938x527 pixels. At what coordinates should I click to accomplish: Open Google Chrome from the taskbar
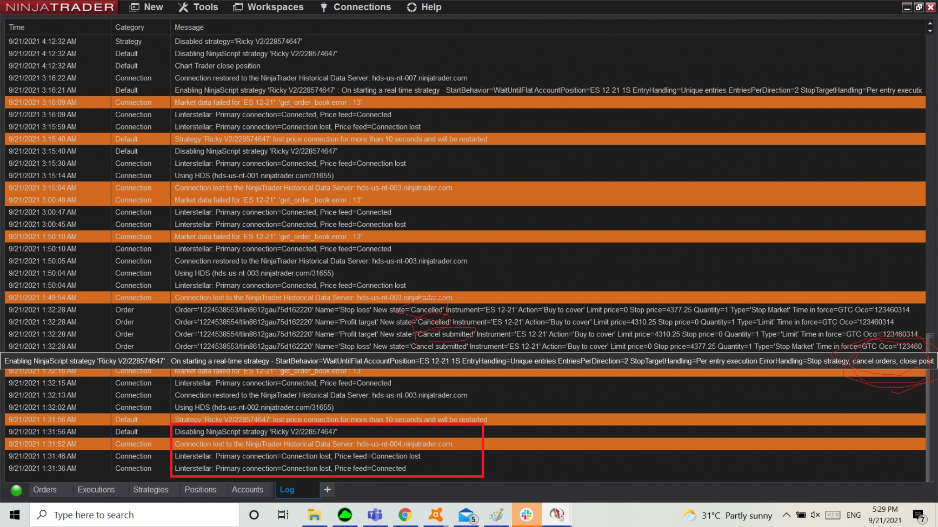(x=405, y=515)
